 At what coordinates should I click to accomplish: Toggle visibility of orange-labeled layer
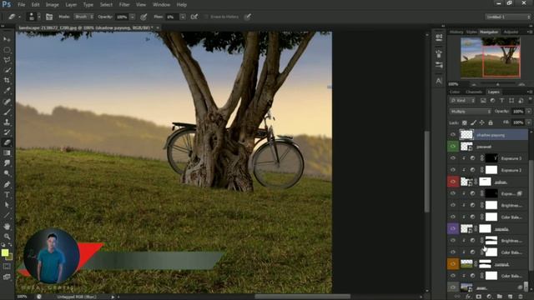pos(453,264)
